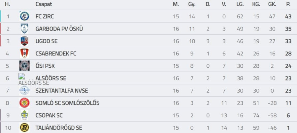The width and height of the screenshot is (297, 133).
Task: Click the GK. goal difference column header
Action: point(272,4)
